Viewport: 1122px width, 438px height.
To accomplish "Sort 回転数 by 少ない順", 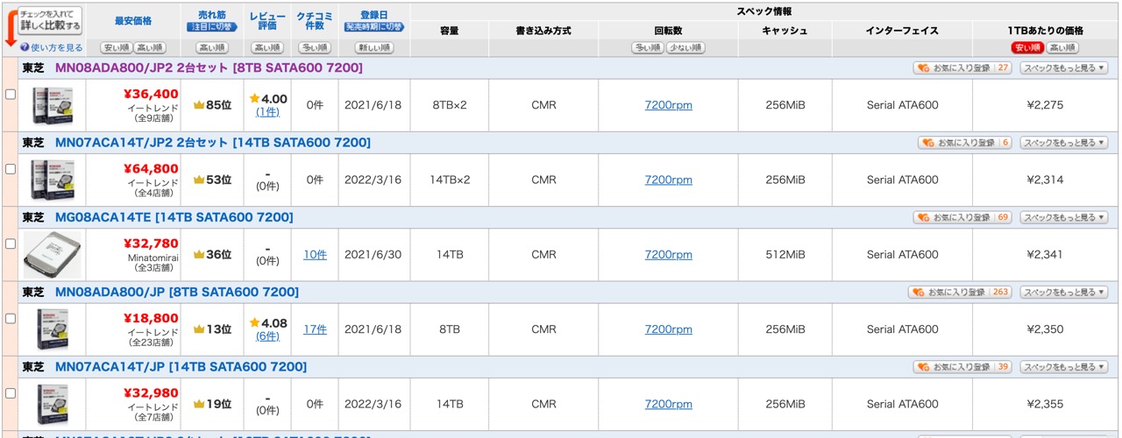I will point(685,47).
